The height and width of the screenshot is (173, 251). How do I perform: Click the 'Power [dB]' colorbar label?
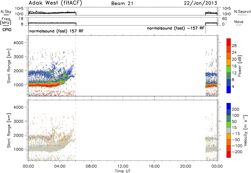[x=240, y=66]
